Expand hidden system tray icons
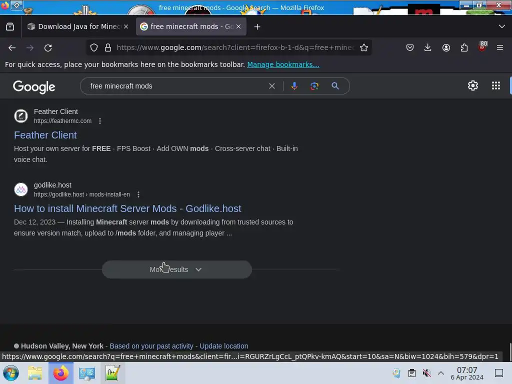This screenshot has width=512, height=384. [x=441, y=373]
